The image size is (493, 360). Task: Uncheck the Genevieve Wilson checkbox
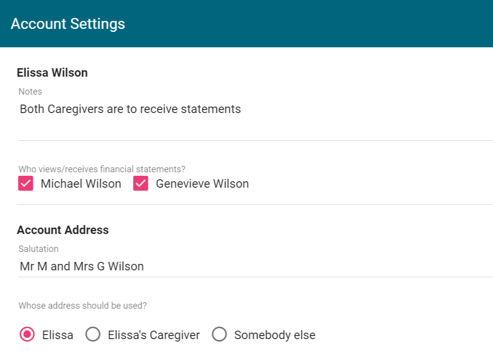[141, 184]
